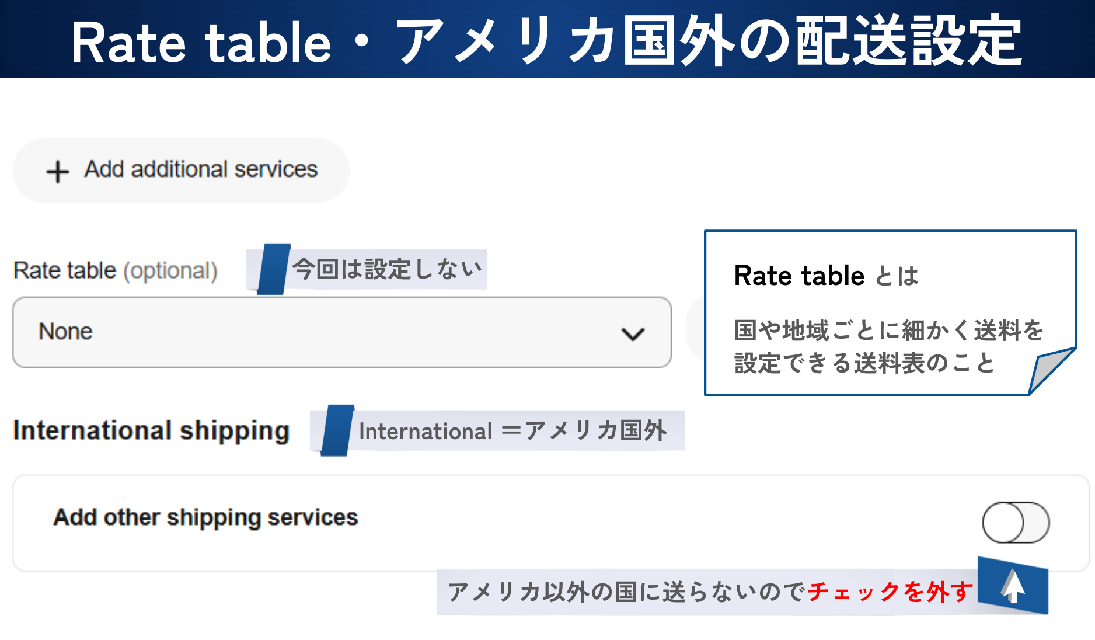Open the Rate table dropdown showing None
Screen dimensions: 1095x640
[x=341, y=332]
